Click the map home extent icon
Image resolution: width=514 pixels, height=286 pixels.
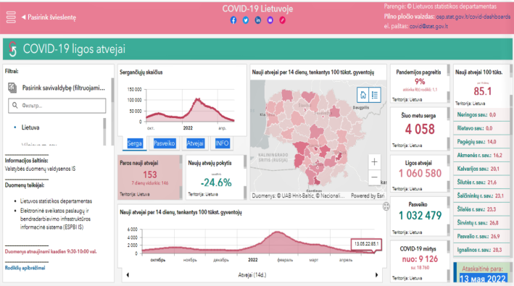[363, 96]
